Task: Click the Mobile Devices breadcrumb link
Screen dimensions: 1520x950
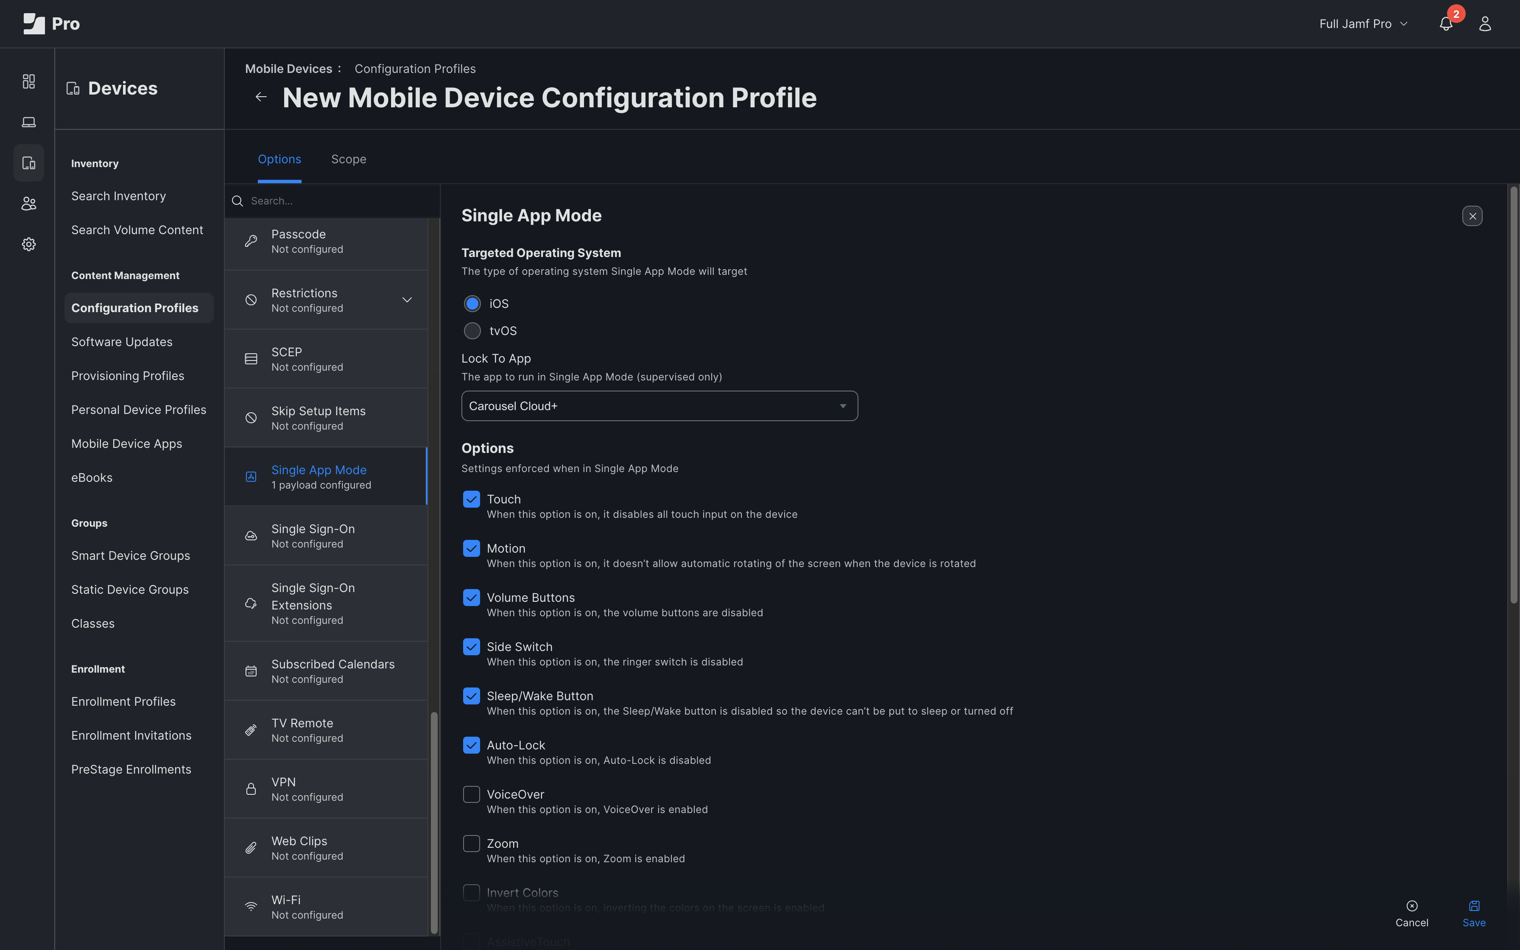Action: point(288,68)
